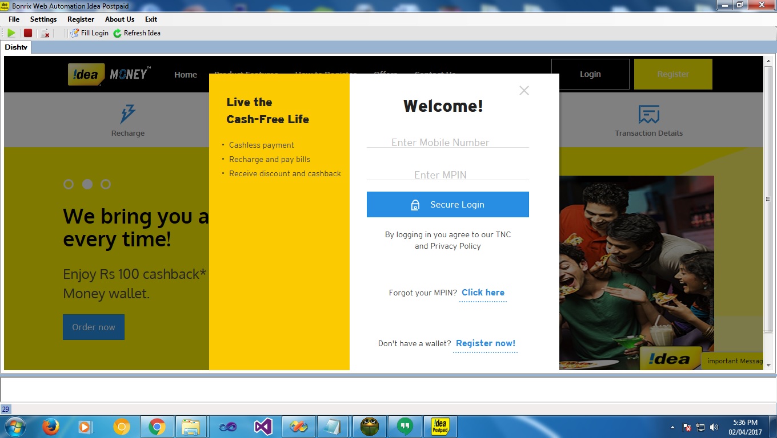
Task: Open the green bird face taskbar icon
Action: [370, 427]
